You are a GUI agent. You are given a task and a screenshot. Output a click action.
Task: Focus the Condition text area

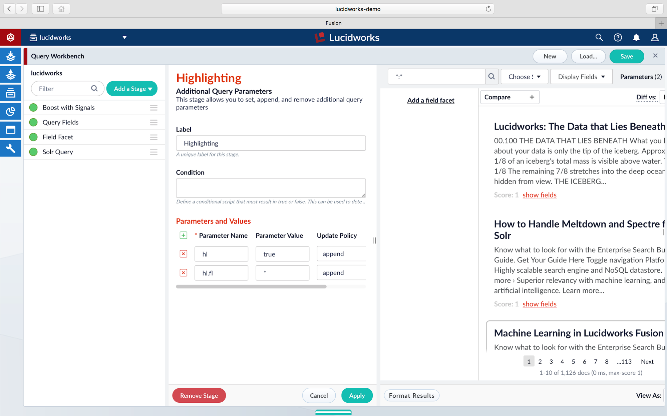pyautogui.click(x=271, y=188)
